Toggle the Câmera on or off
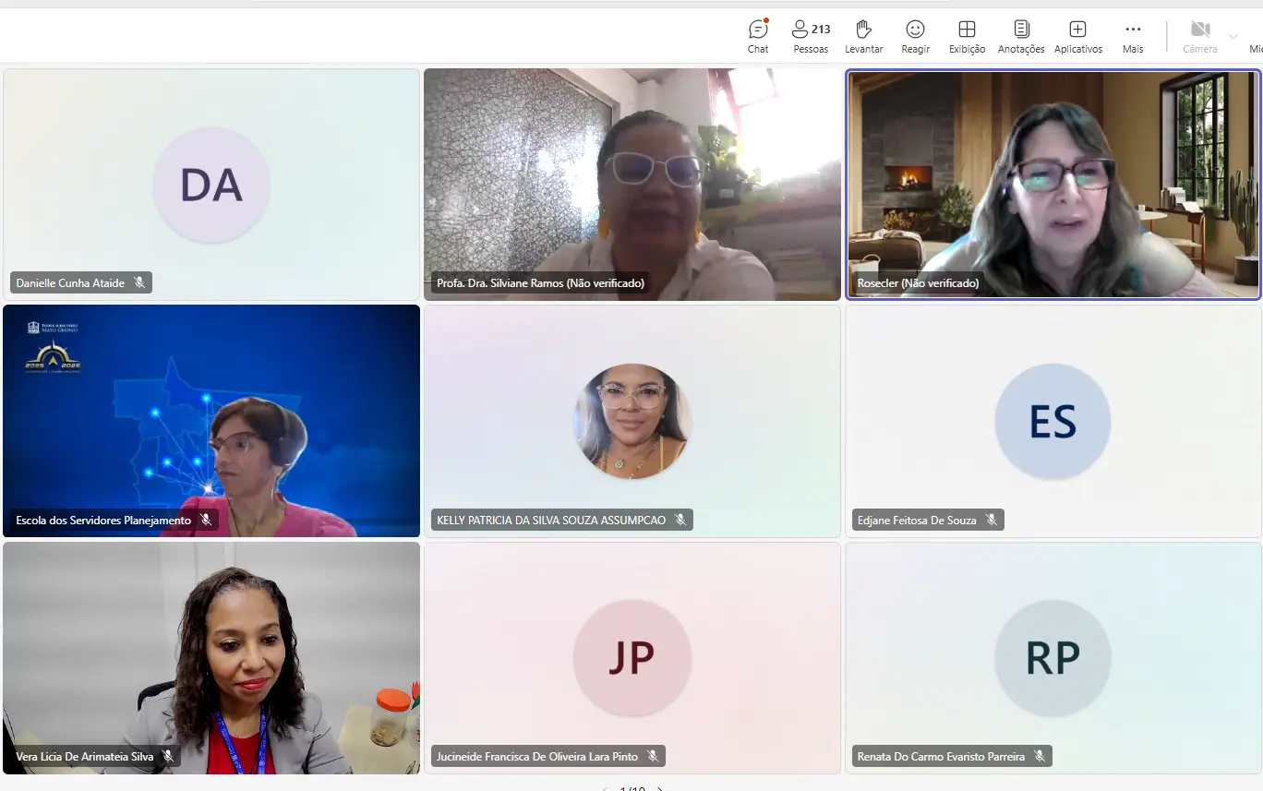1263x791 pixels. pos(1199,36)
